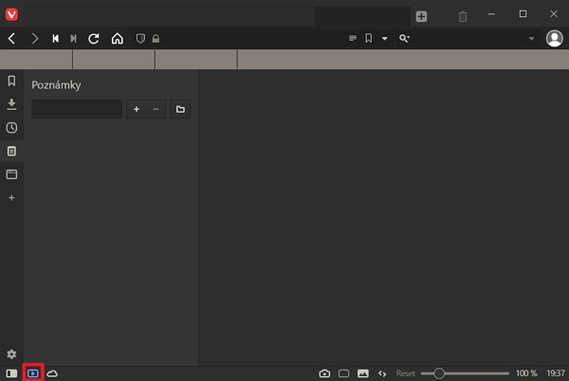
Task: Click the notes search field
Action: tap(77, 109)
